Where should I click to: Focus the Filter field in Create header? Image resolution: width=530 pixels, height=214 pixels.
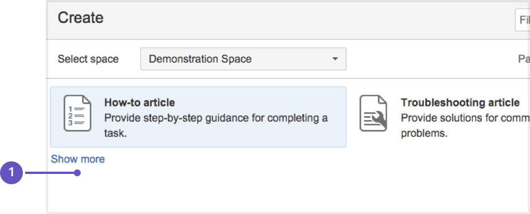(x=522, y=20)
